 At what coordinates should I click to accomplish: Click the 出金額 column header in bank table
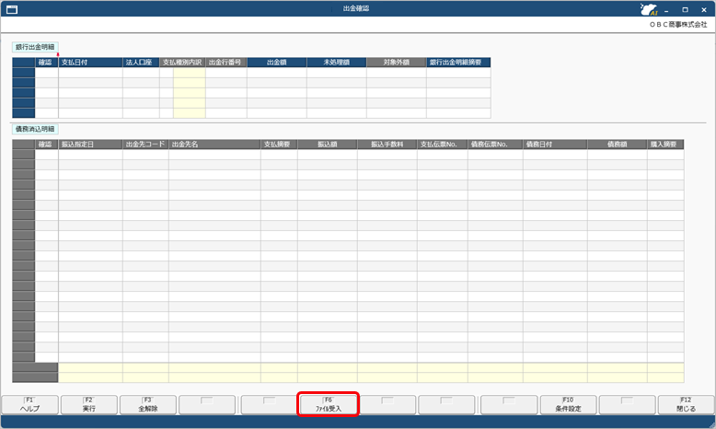(276, 63)
